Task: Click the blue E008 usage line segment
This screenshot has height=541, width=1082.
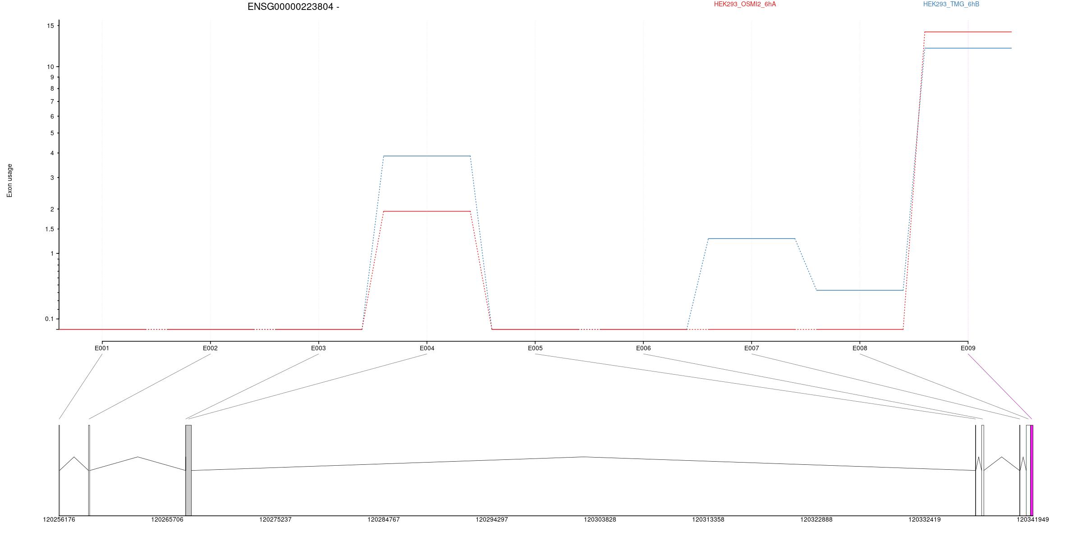Action: pos(860,290)
